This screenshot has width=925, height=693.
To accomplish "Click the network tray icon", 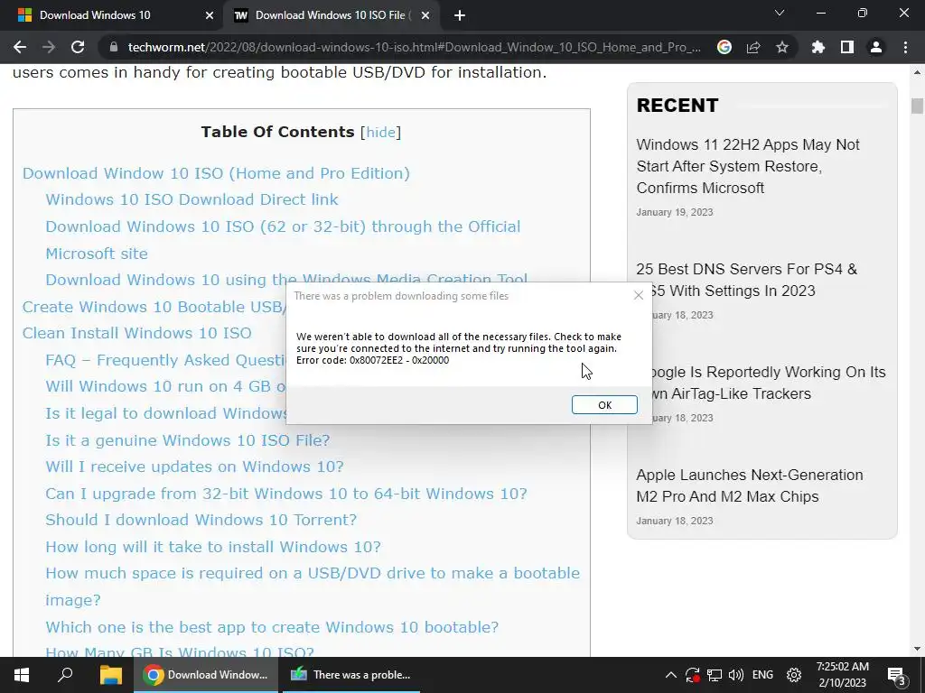I will [x=715, y=675].
